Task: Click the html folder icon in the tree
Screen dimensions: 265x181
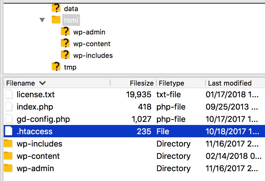Action: pyautogui.click(x=57, y=20)
